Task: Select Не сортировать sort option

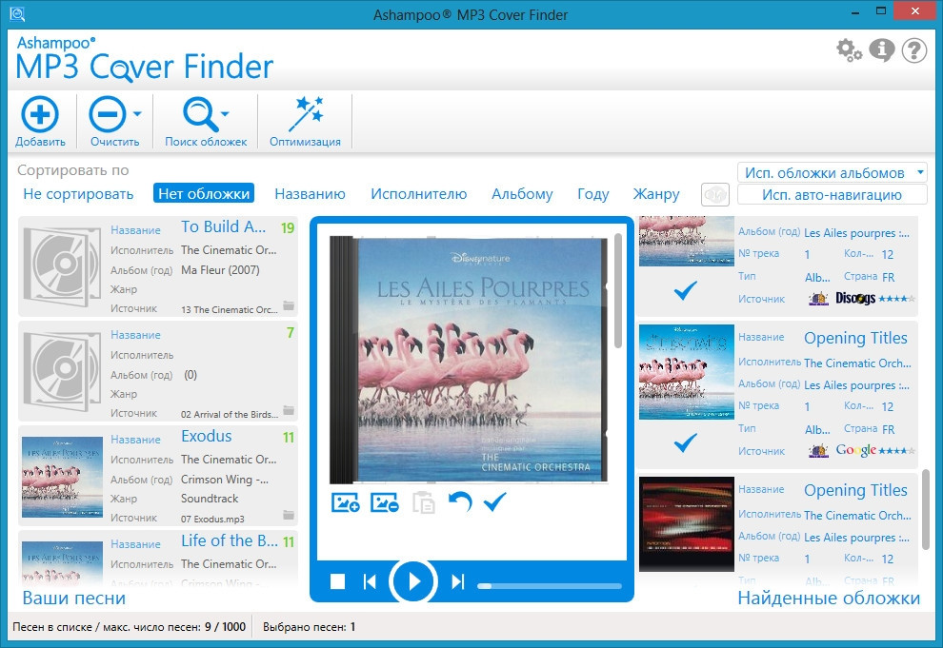Action: pos(78,194)
